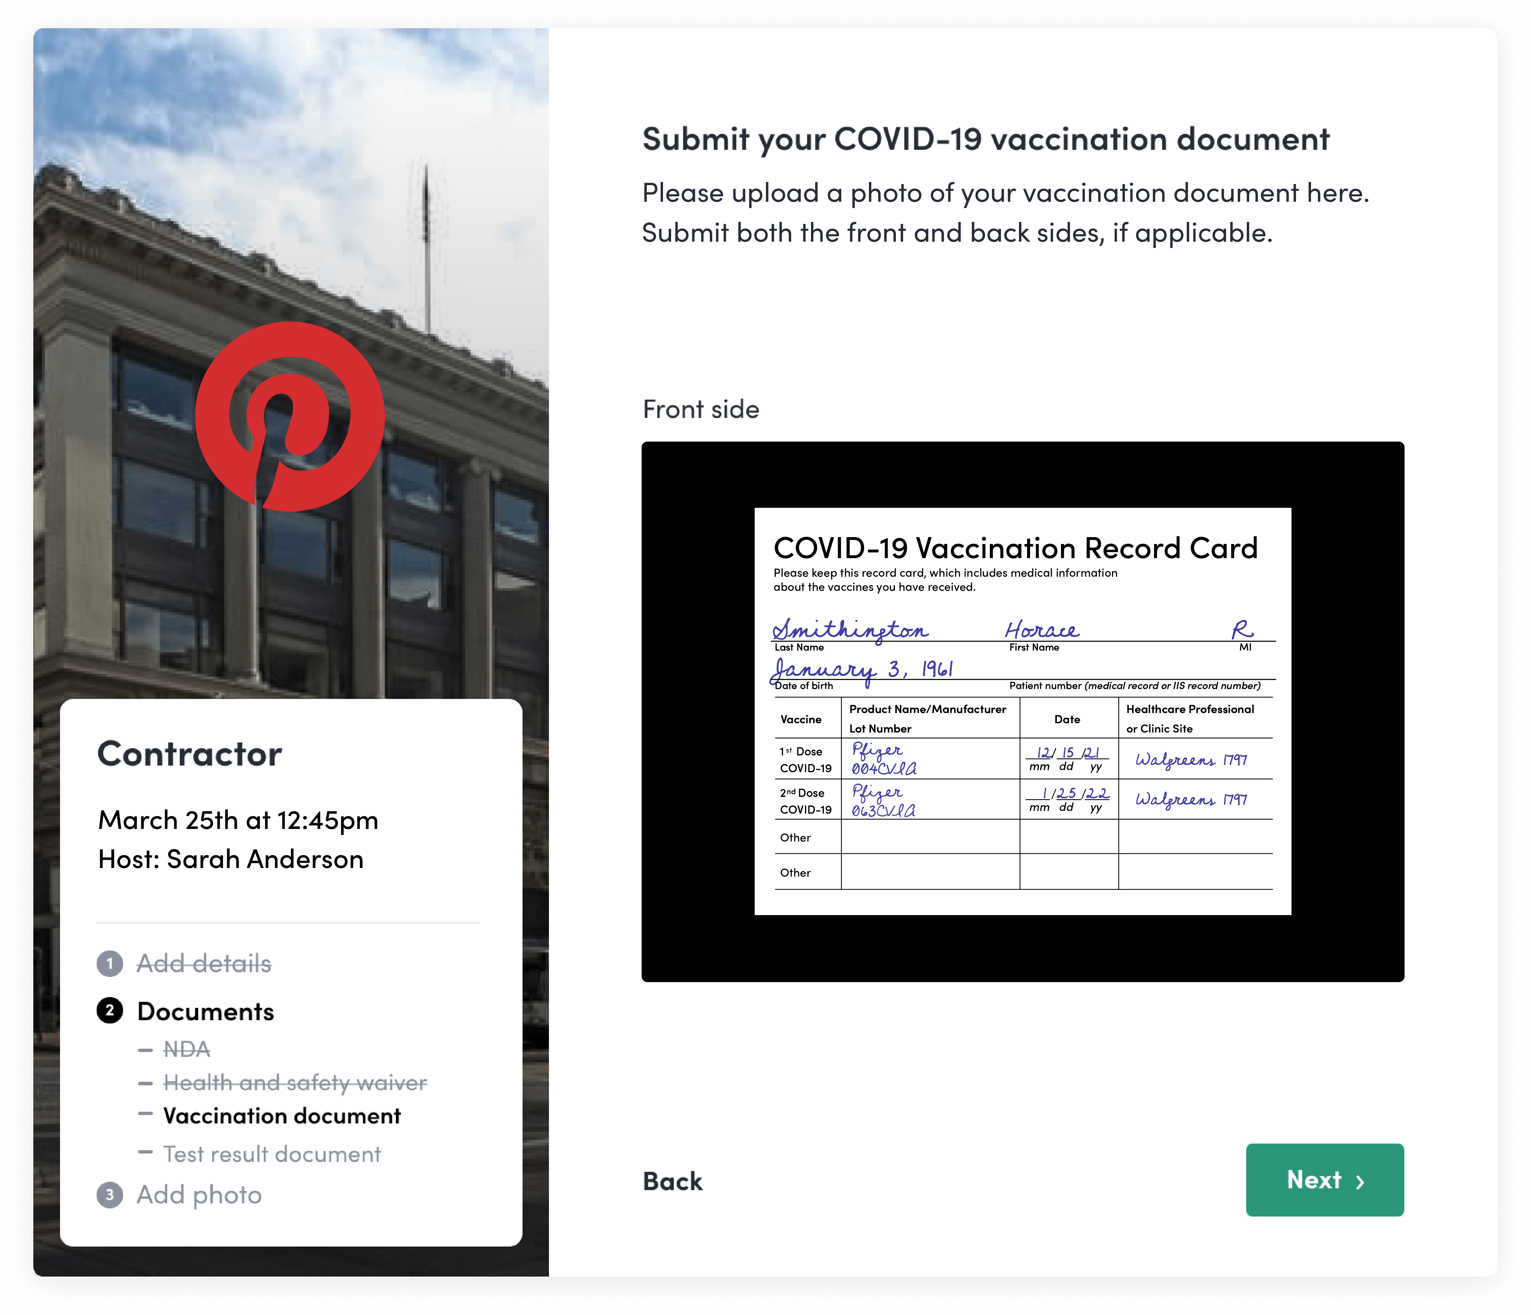1531x1315 pixels.
Task: Select the Test result document item
Action: point(272,1154)
